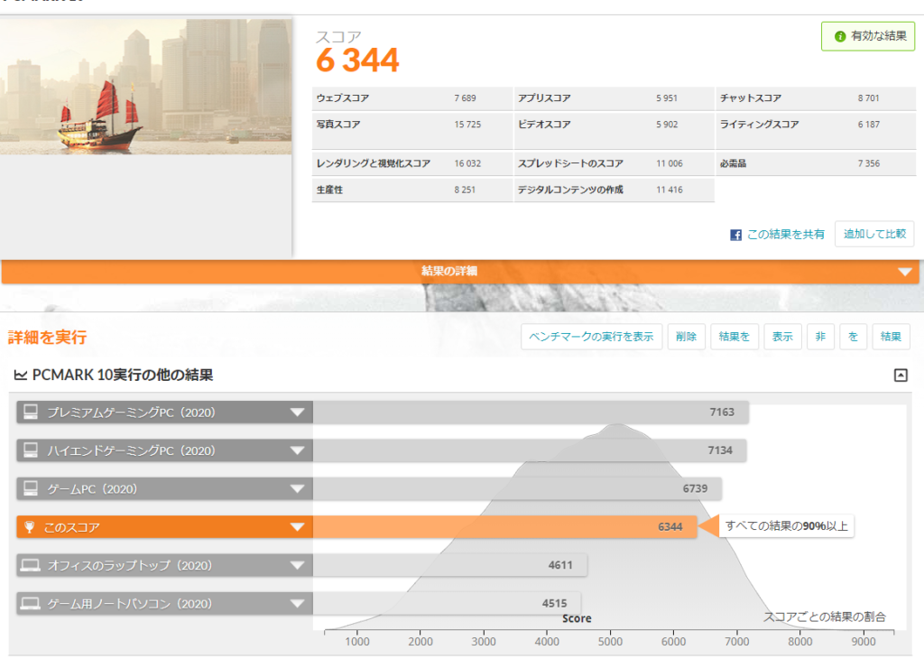This screenshot has height=659, width=924.
Task: Click the 結果 button at far right
Action: pos(891,337)
